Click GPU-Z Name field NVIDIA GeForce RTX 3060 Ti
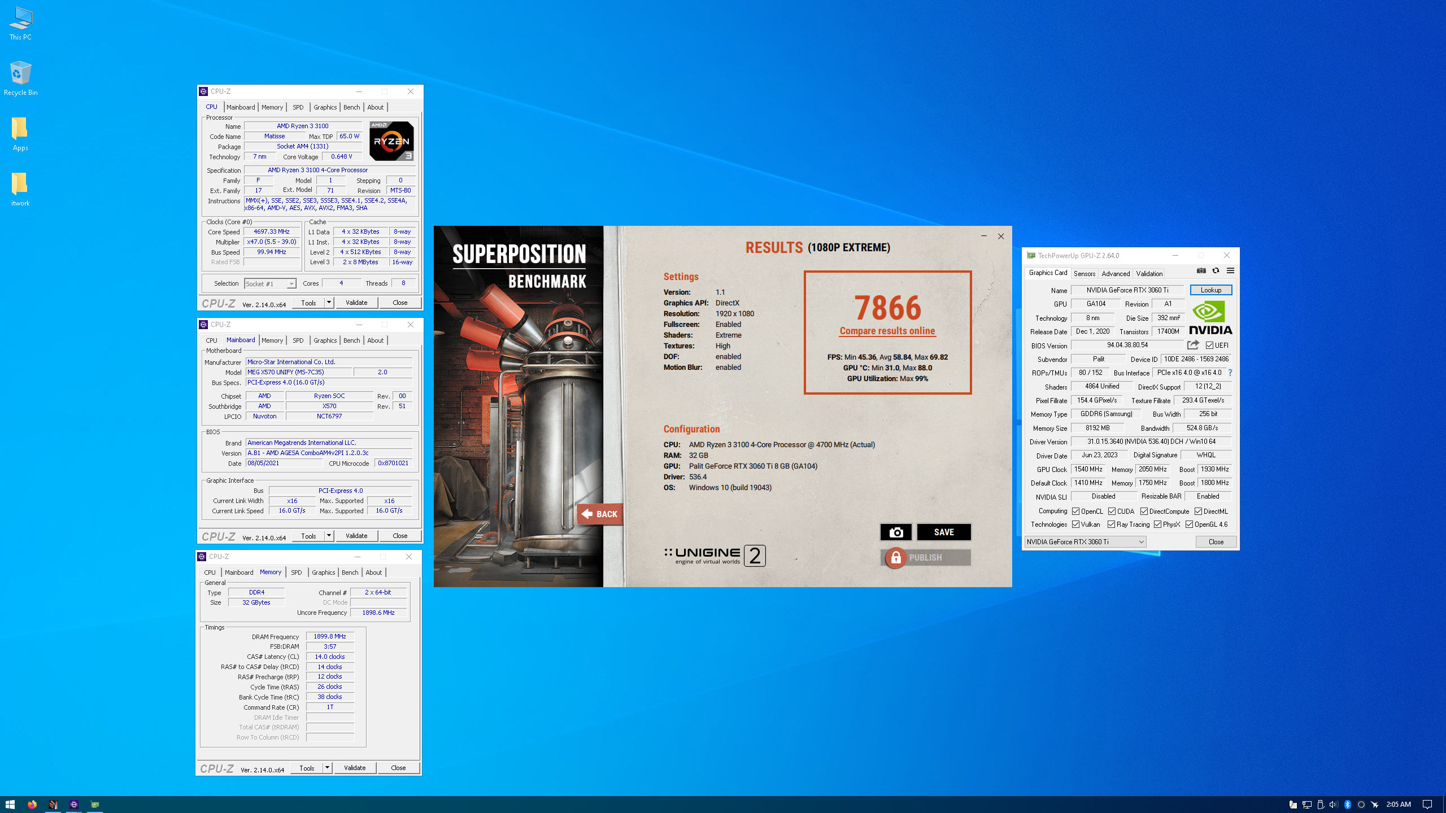 1127,290
